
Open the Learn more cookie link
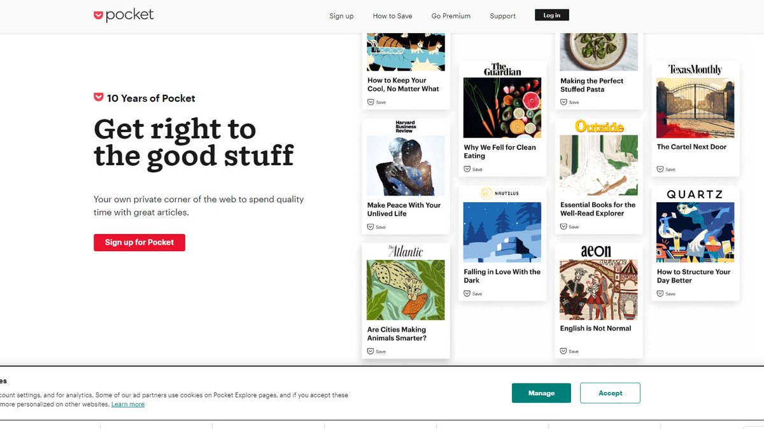[x=128, y=404]
